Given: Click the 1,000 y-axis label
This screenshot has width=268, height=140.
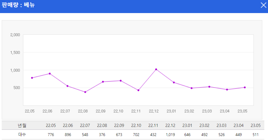Looking at the screenshot, I should tap(15, 70).
